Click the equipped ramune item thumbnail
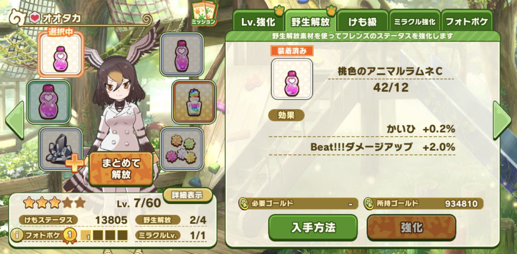 tap(292, 79)
